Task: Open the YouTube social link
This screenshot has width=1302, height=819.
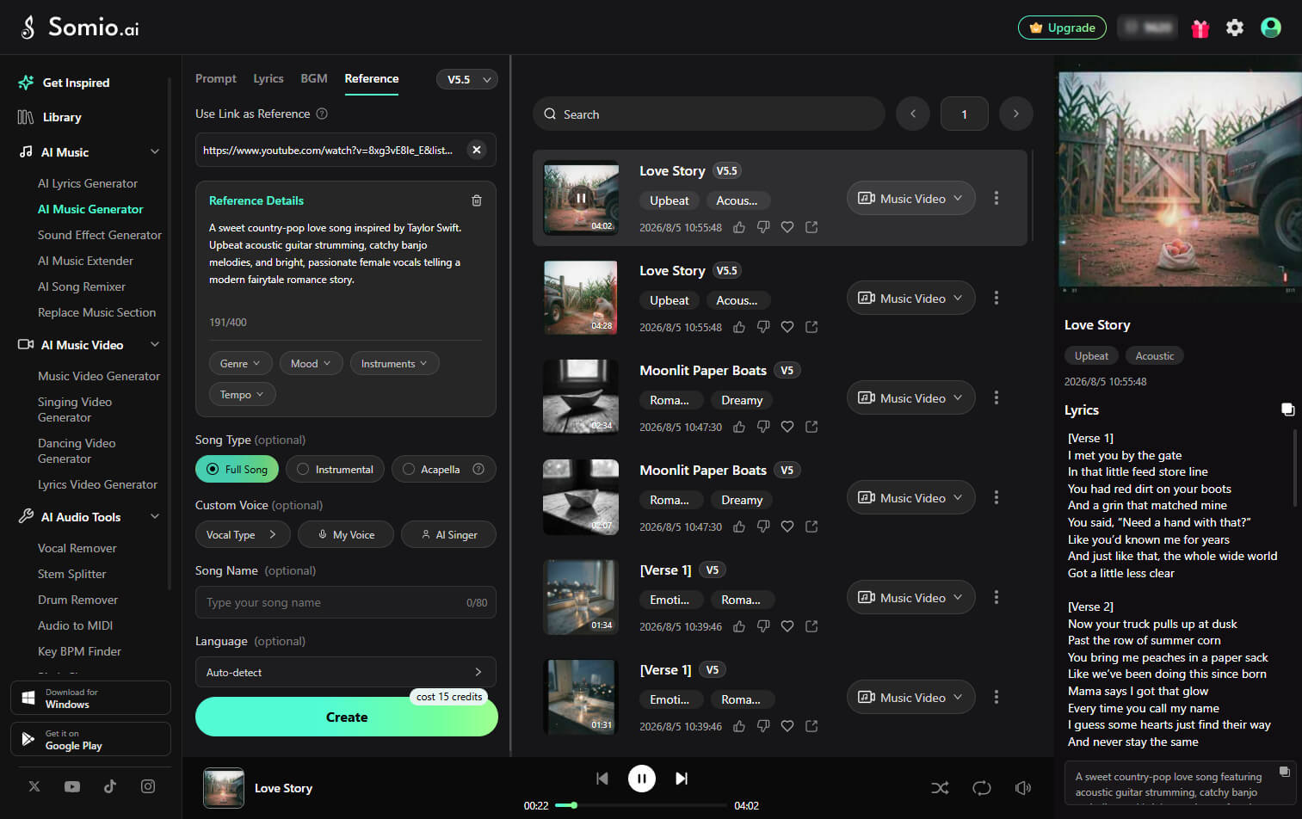Action: tap(72, 786)
